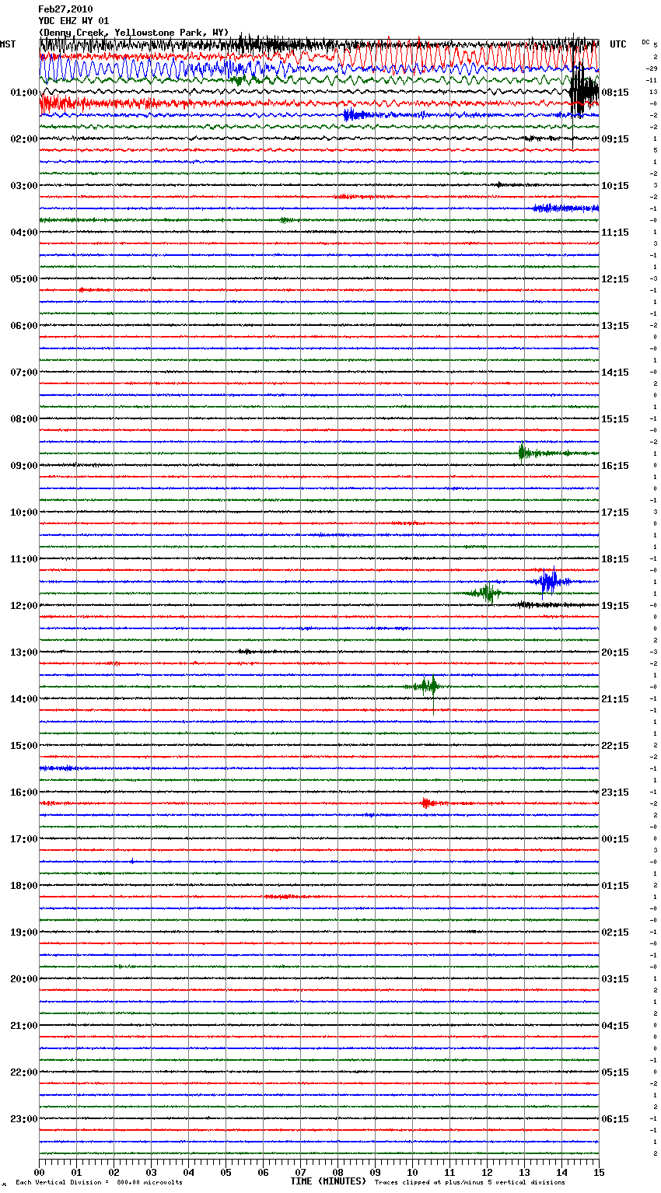Screen dimensions: 661x1193
Task: Select the 01:00 MST time label
Action: pyautogui.click(x=24, y=93)
